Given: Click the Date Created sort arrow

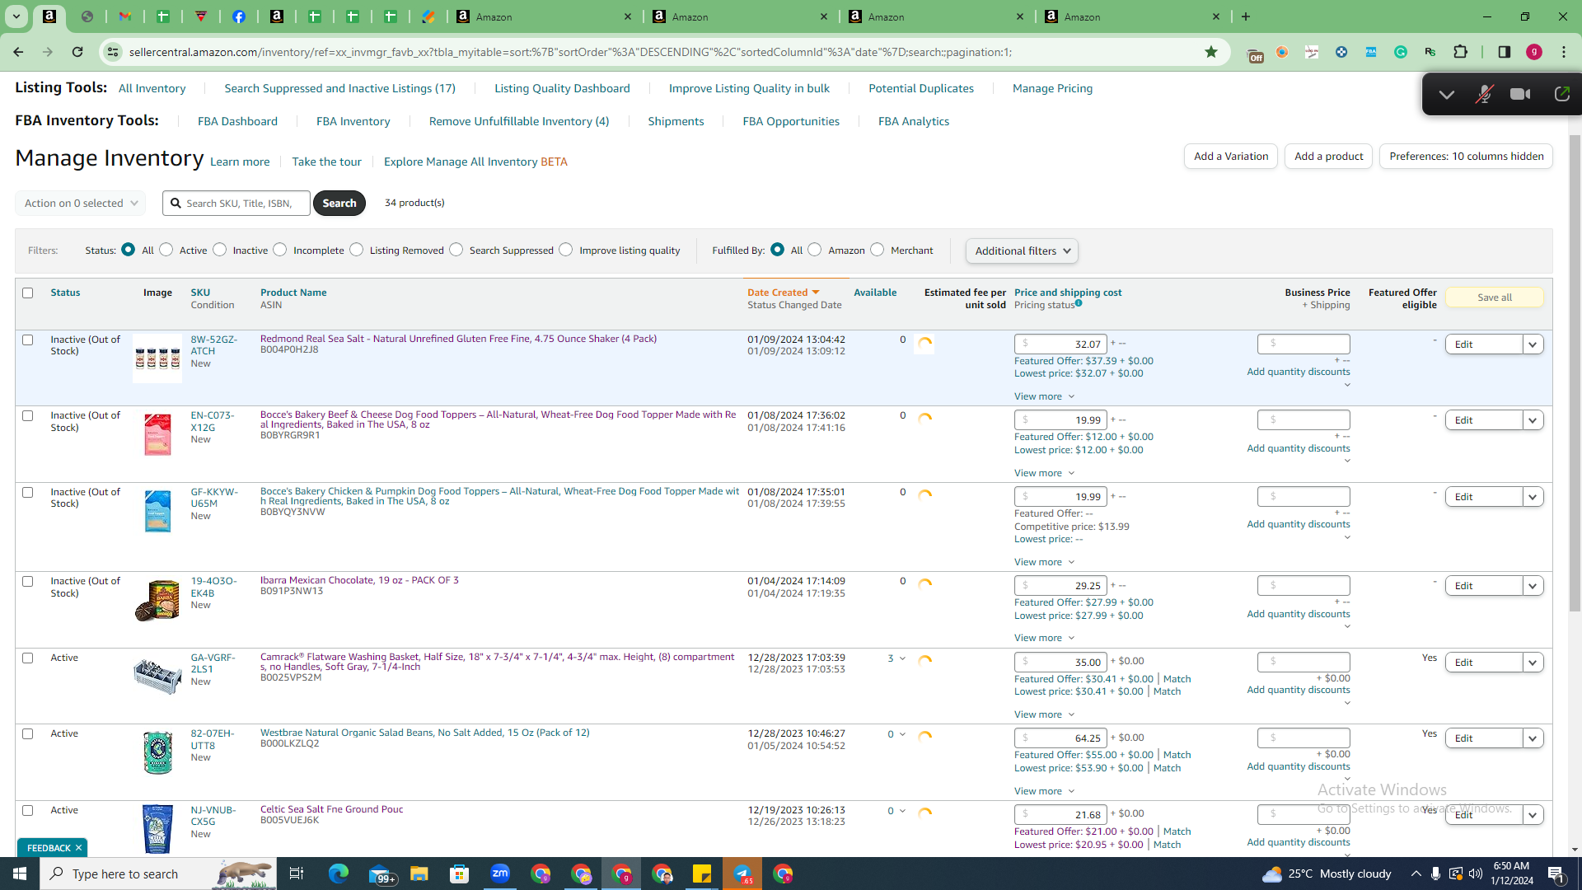Looking at the screenshot, I should pos(816,293).
